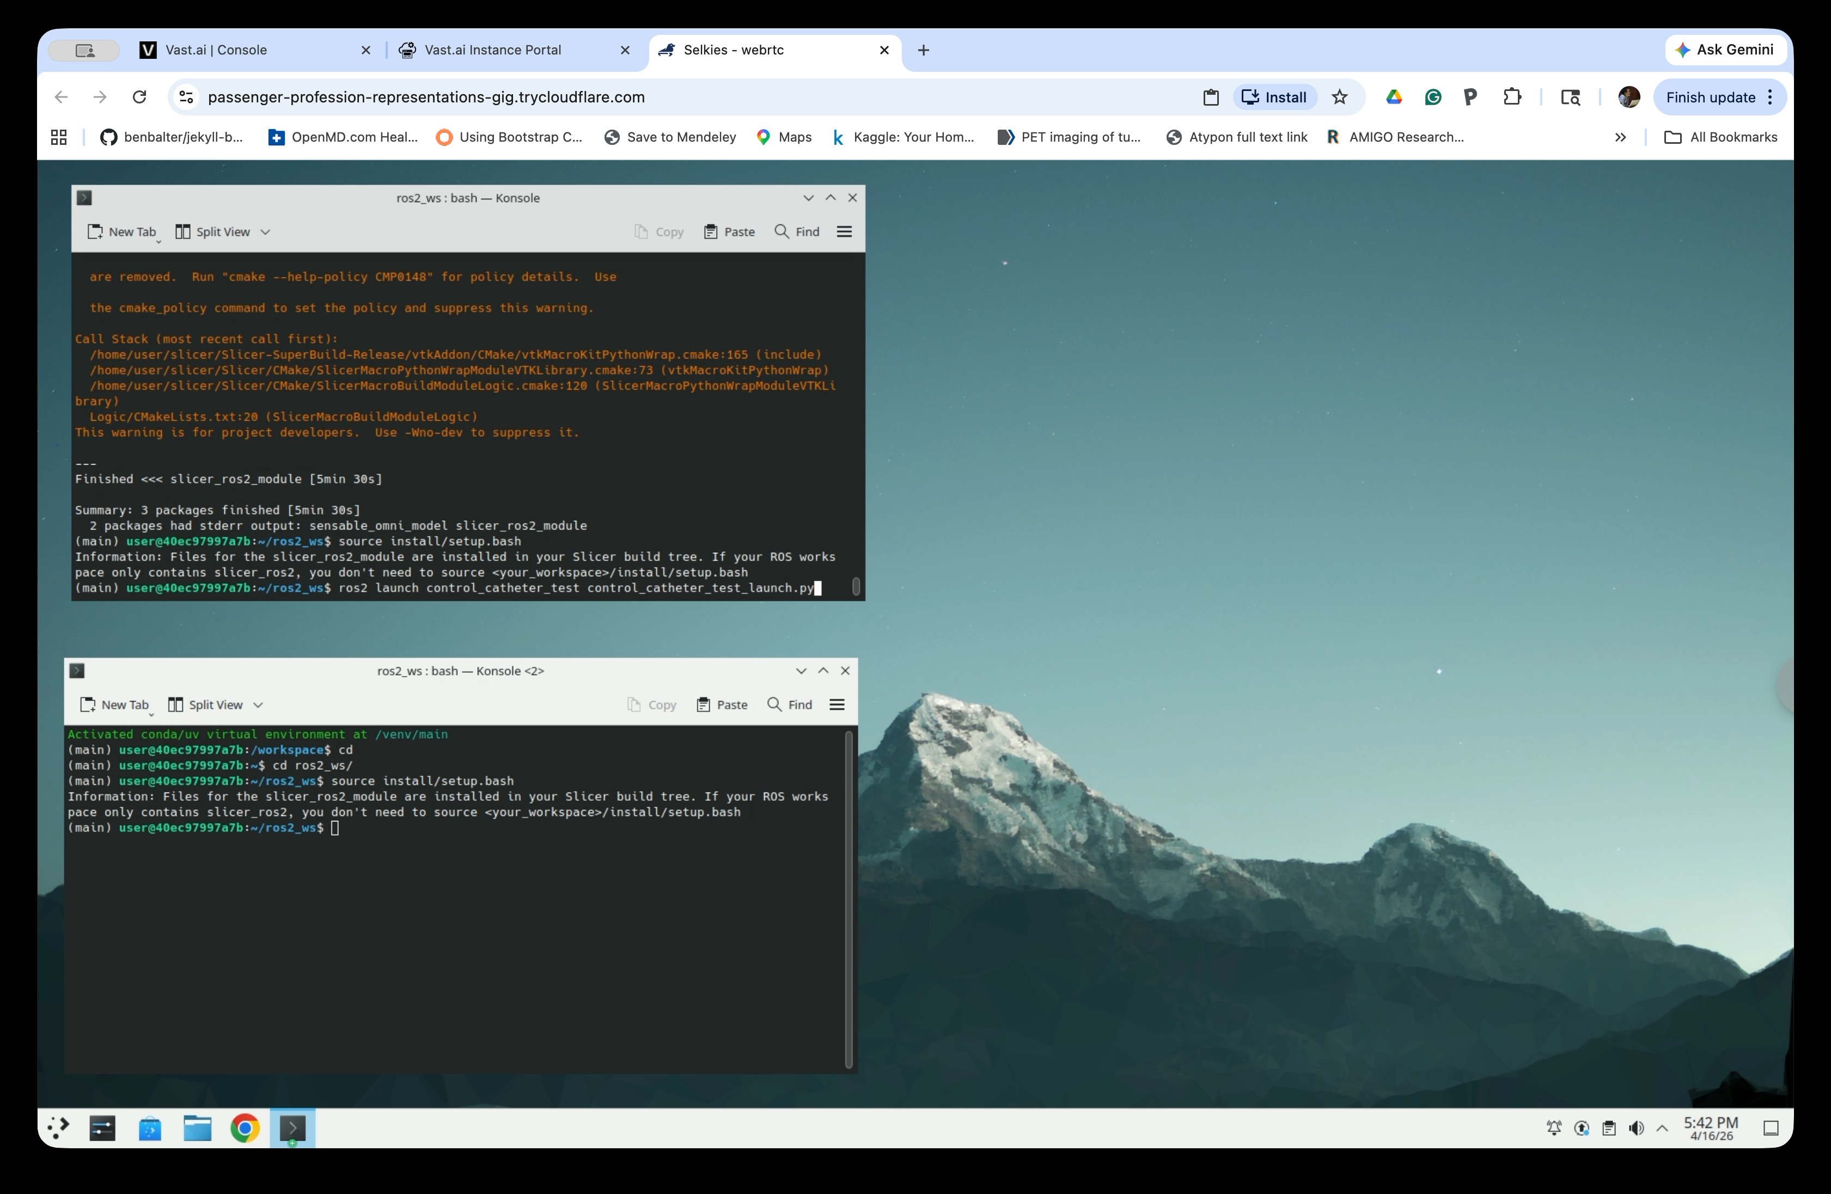The width and height of the screenshot is (1831, 1194).
Task: Open the Konsole hamburger menu
Action: pyautogui.click(x=844, y=232)
